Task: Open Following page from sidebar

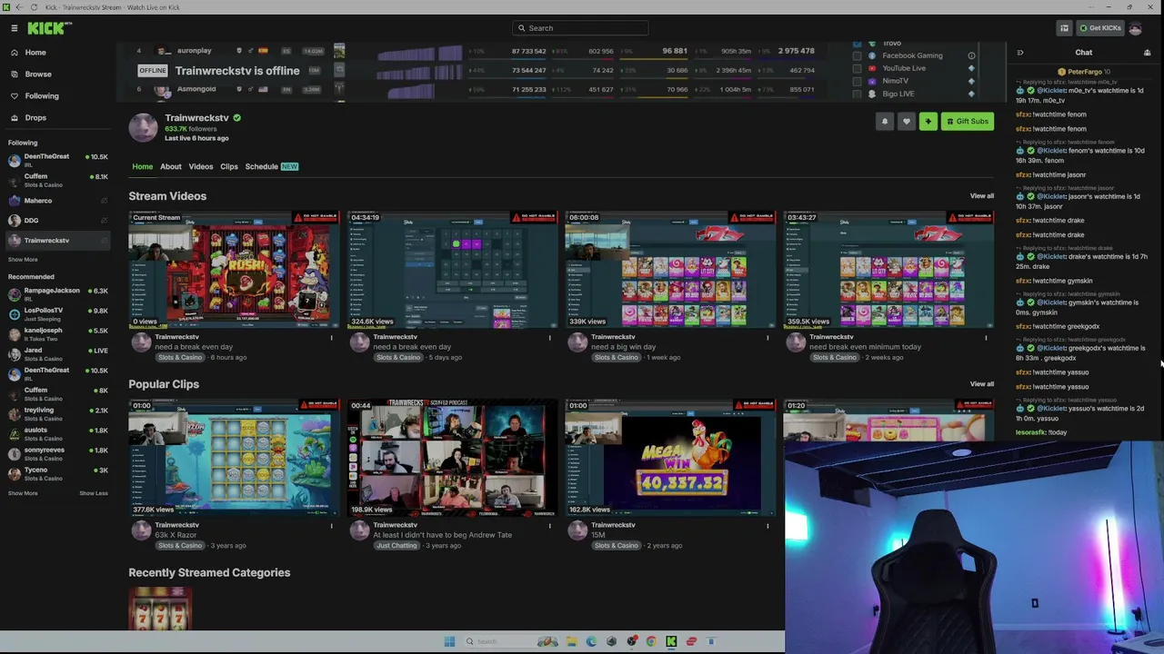Action: [x=42, y=96]
